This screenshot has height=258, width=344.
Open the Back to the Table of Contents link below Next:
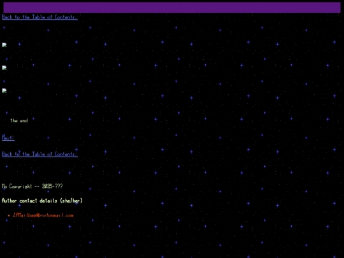pos(39,154)
